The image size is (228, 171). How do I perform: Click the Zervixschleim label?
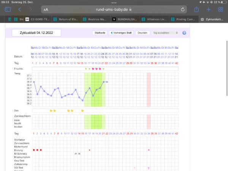[x=22, y=116]
